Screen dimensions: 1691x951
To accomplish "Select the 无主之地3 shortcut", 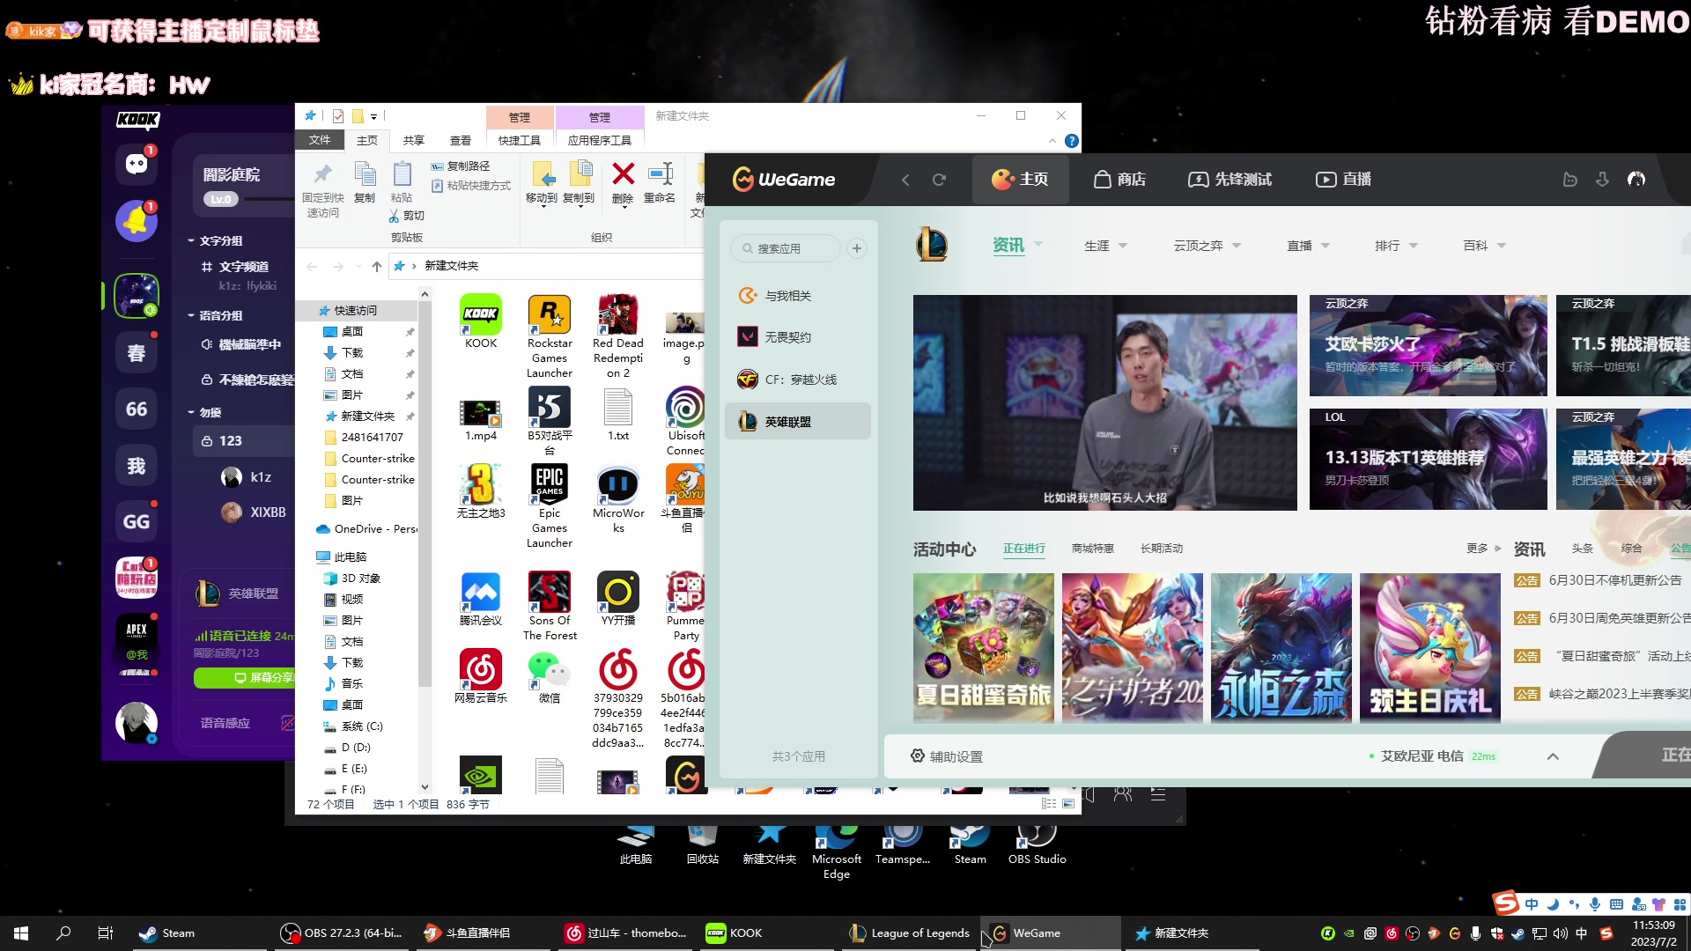I will (481, 491).
